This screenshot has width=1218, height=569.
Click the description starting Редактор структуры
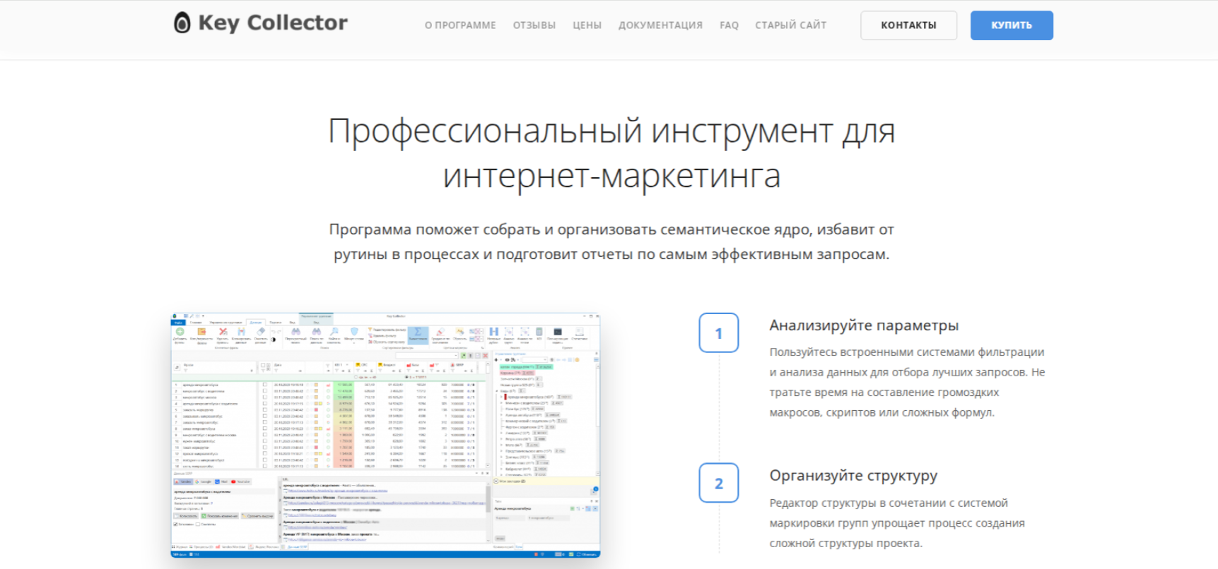click(897, 523)
